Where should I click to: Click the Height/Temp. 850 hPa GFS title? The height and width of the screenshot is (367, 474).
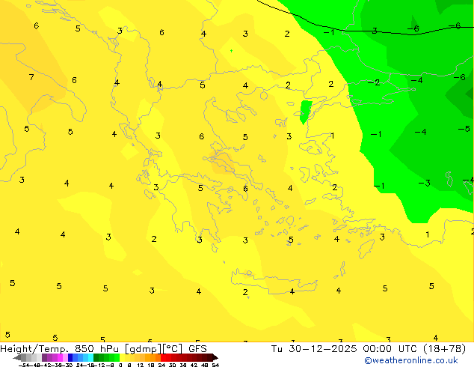pos(103,349)
